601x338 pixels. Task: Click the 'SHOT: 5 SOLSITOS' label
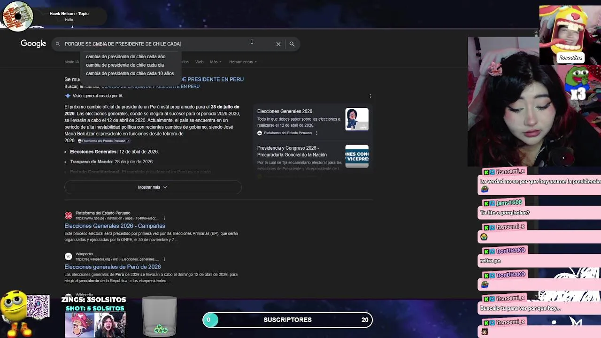coord(95,308)
